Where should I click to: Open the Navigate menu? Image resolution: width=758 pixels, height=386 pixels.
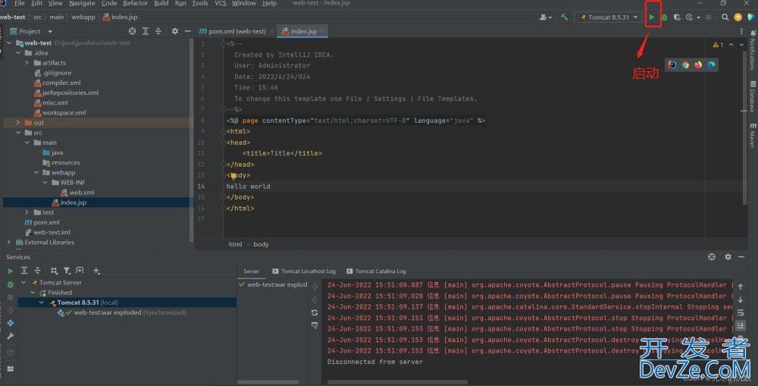(x=82, y=3)
